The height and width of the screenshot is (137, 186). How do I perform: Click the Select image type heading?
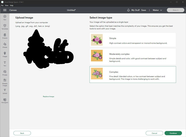click(101, 18)
